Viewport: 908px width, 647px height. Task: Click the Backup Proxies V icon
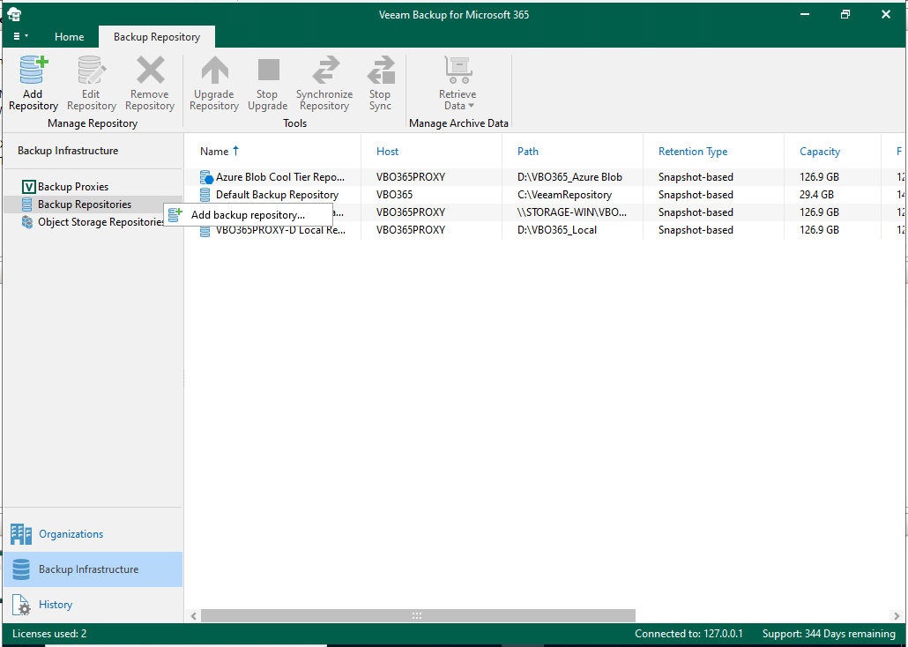tap(28, 187)
